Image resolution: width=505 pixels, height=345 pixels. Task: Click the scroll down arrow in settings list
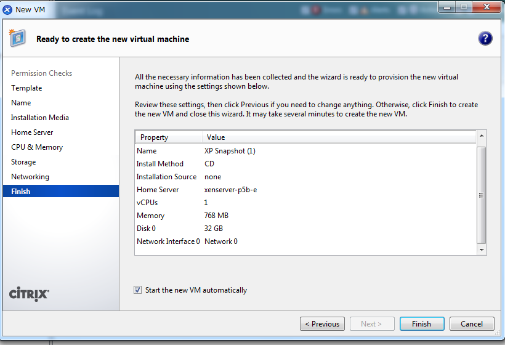482,250
